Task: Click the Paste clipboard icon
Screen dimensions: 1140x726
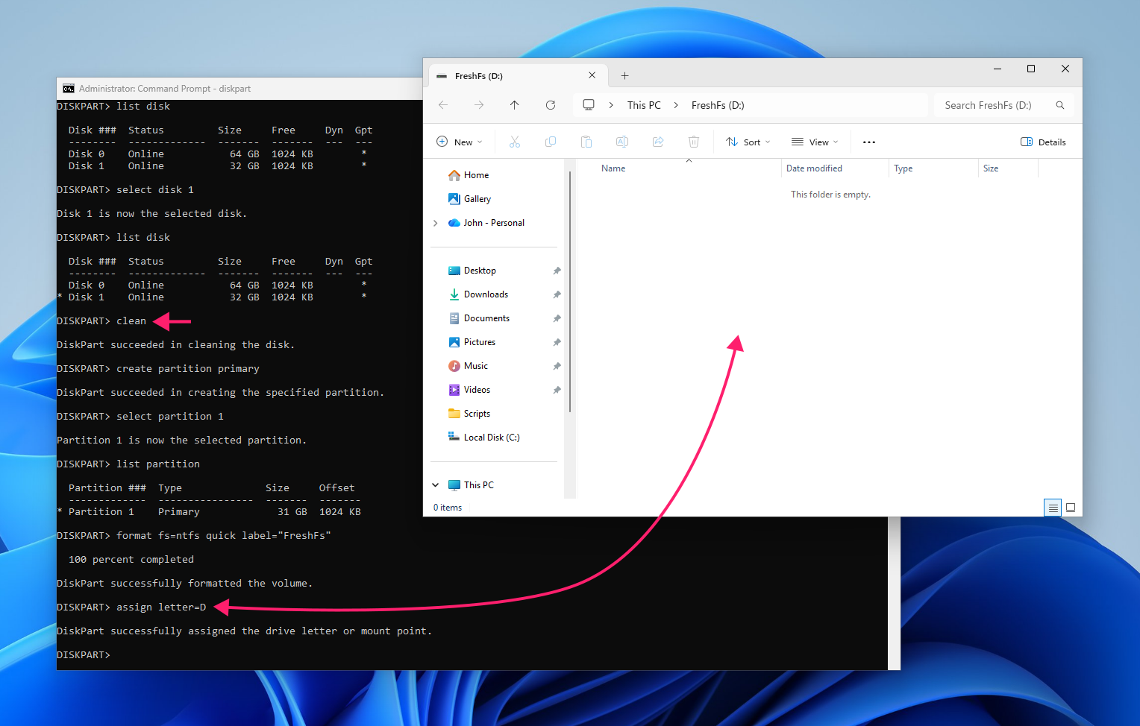Action: pyautogui.click(x=586, y=142)
